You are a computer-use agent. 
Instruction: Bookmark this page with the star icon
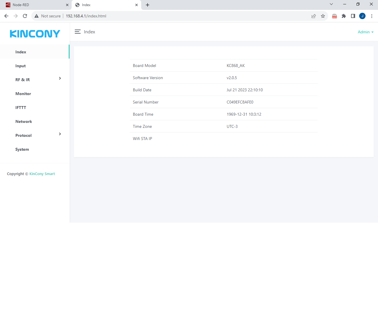pyautogui.click(x=323, y=16)
